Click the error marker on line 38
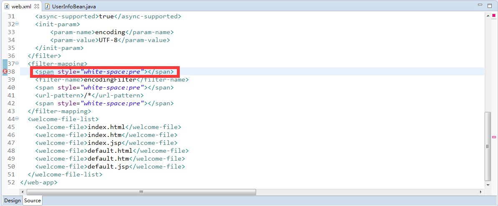The image size is (498, 206). point(5,72)
